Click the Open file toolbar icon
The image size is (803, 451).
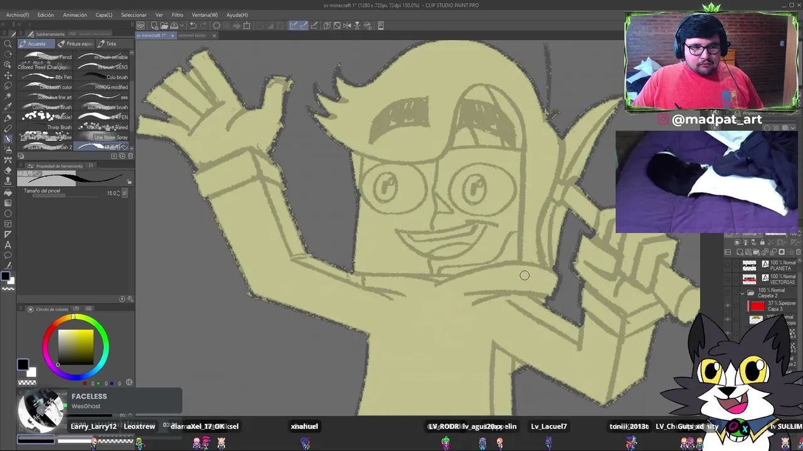point(164,26)
